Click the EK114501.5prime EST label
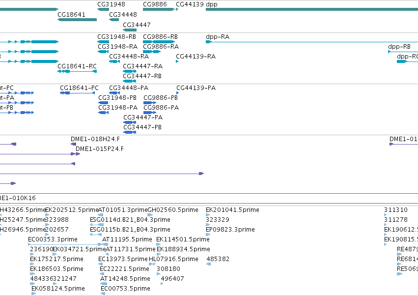 tap(183, 239)
